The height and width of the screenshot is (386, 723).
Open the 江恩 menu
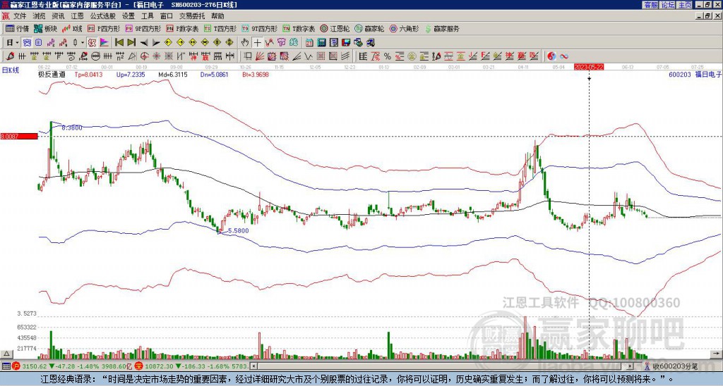[x=77, y=16]
